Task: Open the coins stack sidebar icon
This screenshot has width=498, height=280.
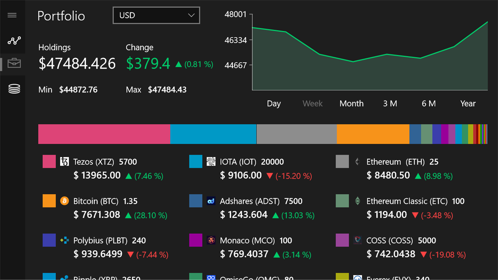Action: (x=14, y=89)
